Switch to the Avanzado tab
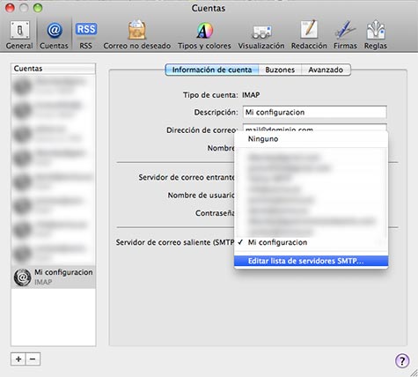 326,70
